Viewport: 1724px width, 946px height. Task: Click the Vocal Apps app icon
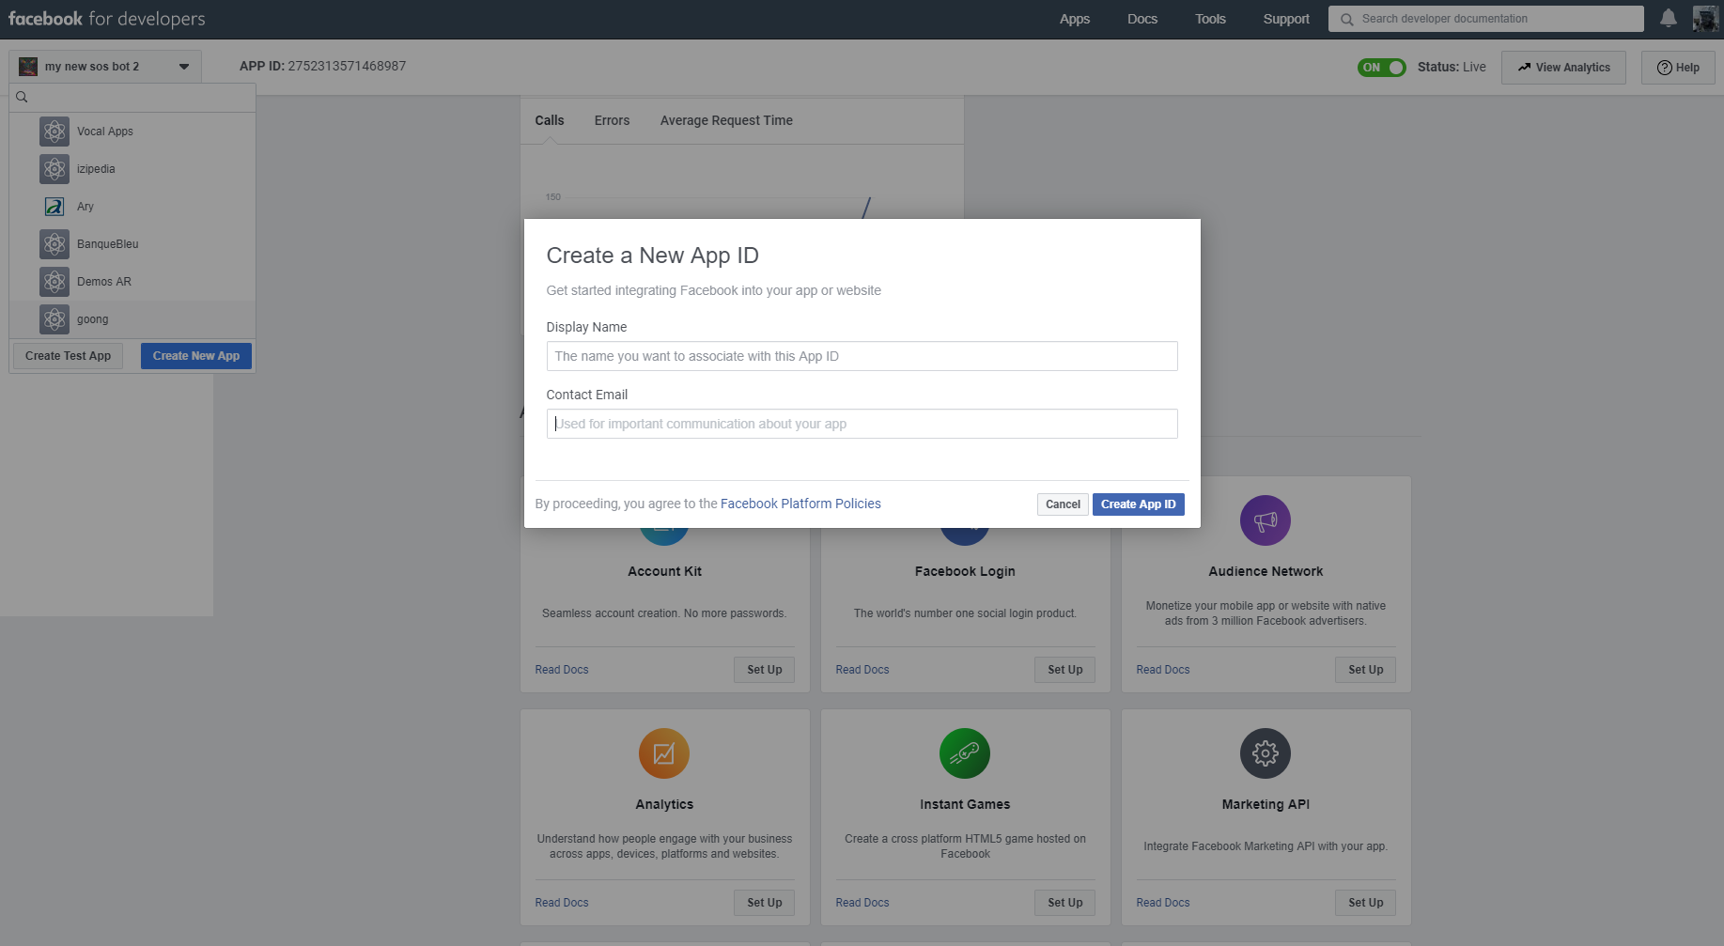pyautogui.click(x=54, y=132)
